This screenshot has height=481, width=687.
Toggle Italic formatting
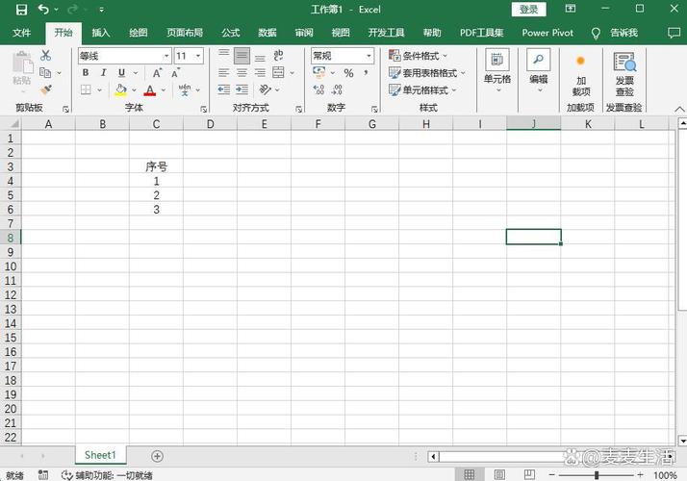click(103, 73)
